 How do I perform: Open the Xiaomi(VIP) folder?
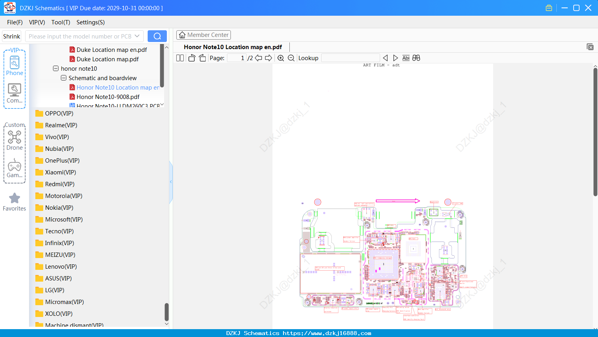click(x=55, y=172)
